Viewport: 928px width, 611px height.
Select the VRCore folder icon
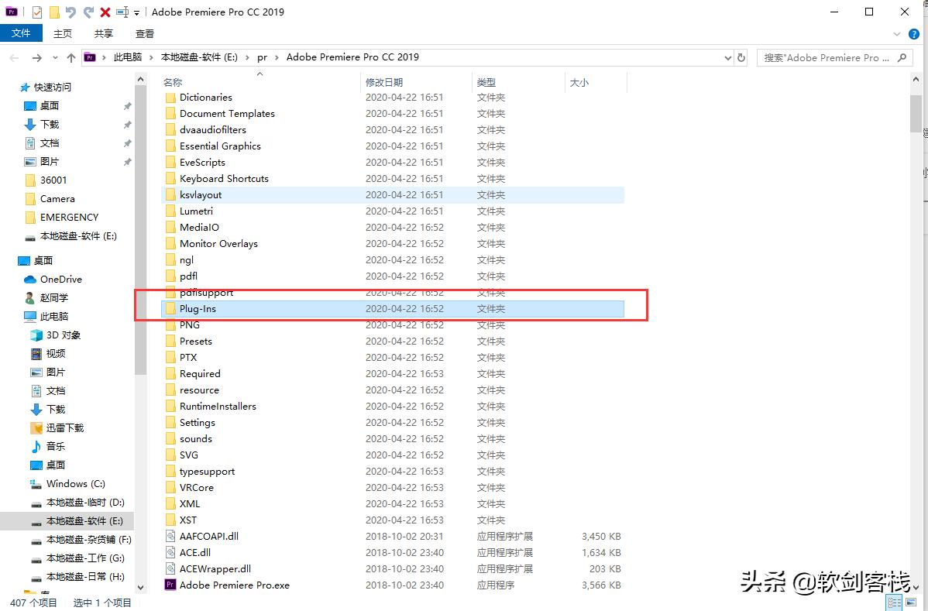pyautogui.click(x=170, y=487)
